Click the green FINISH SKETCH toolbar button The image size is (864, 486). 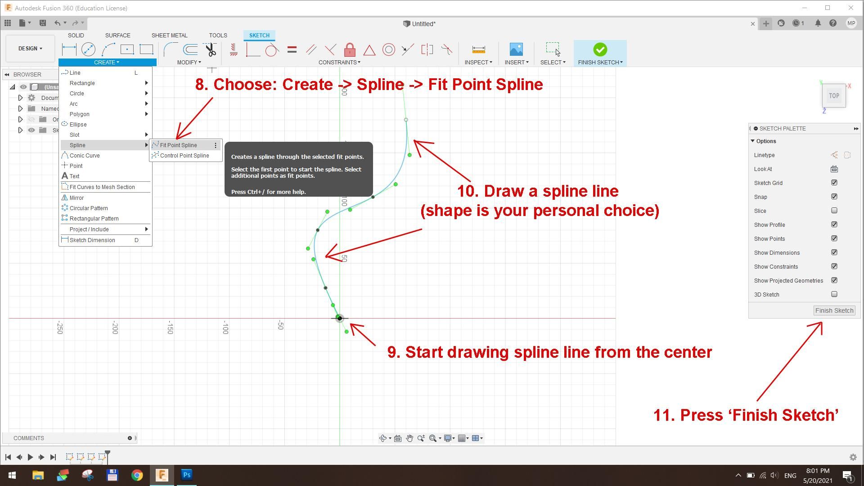[600, 49]
